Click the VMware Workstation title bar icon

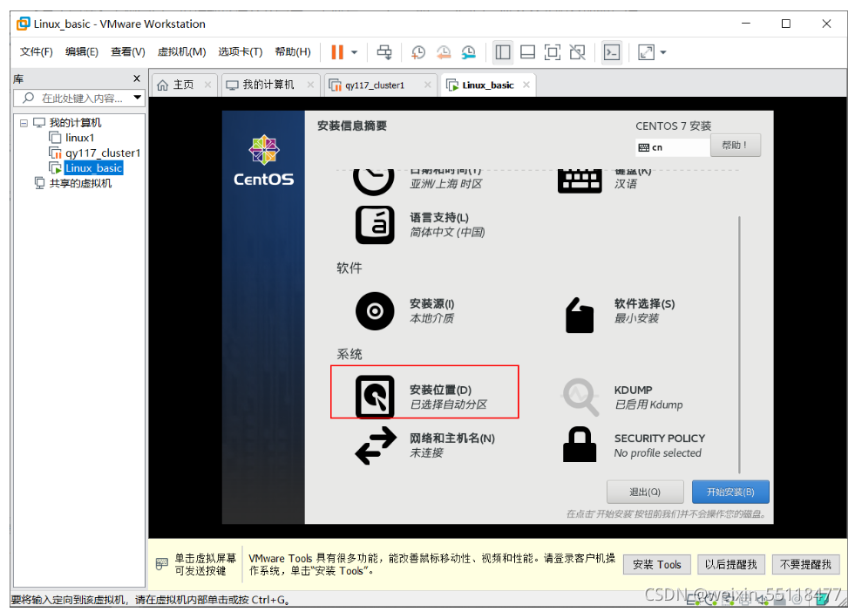(x=23, y=24)
